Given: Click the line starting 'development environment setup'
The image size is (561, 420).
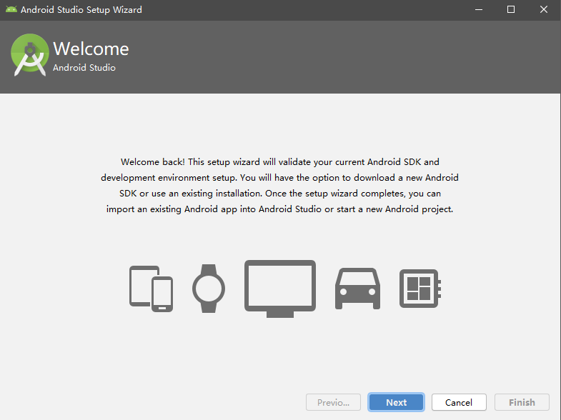Looking at the screenshot, I should pos(279,178).
